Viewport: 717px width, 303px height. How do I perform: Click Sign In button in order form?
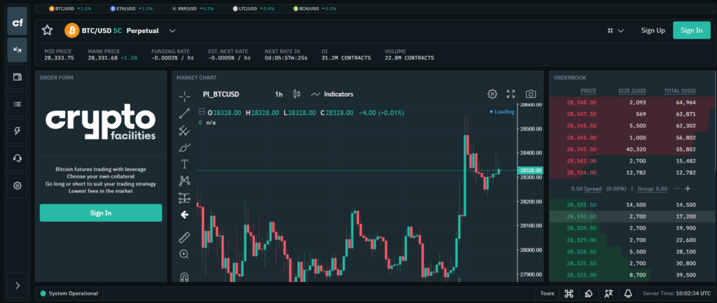(101, 213)
